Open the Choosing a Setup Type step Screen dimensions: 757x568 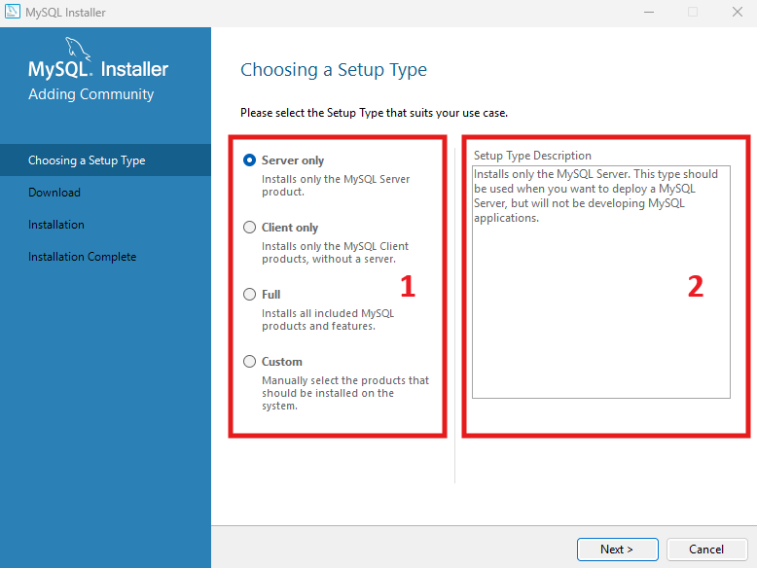pos(105,160)
